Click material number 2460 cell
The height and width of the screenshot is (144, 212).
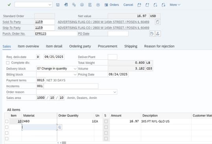click(39, 121)
